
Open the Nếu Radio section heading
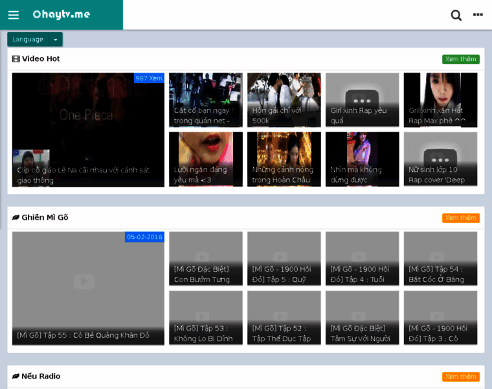pyautogui.click(x=41, y=376)
